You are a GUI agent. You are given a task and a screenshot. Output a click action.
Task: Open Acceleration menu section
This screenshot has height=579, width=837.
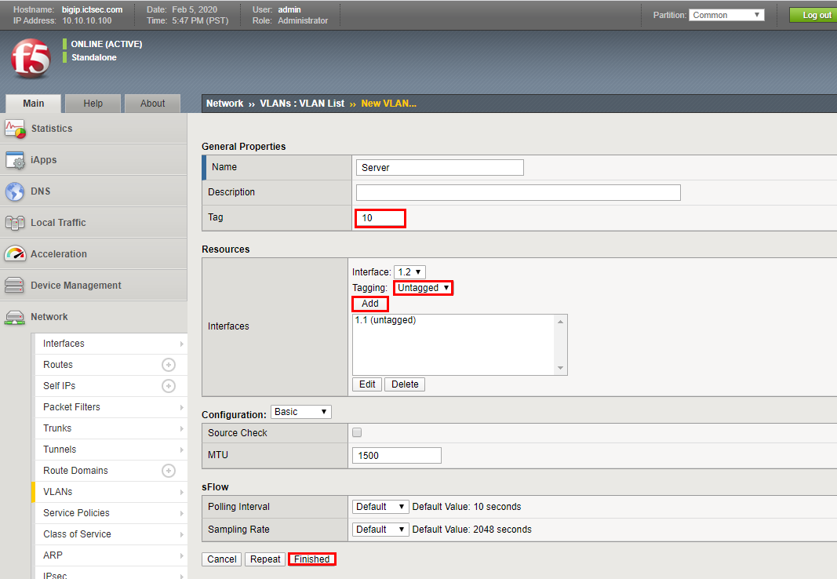click(x=93, y=254)
